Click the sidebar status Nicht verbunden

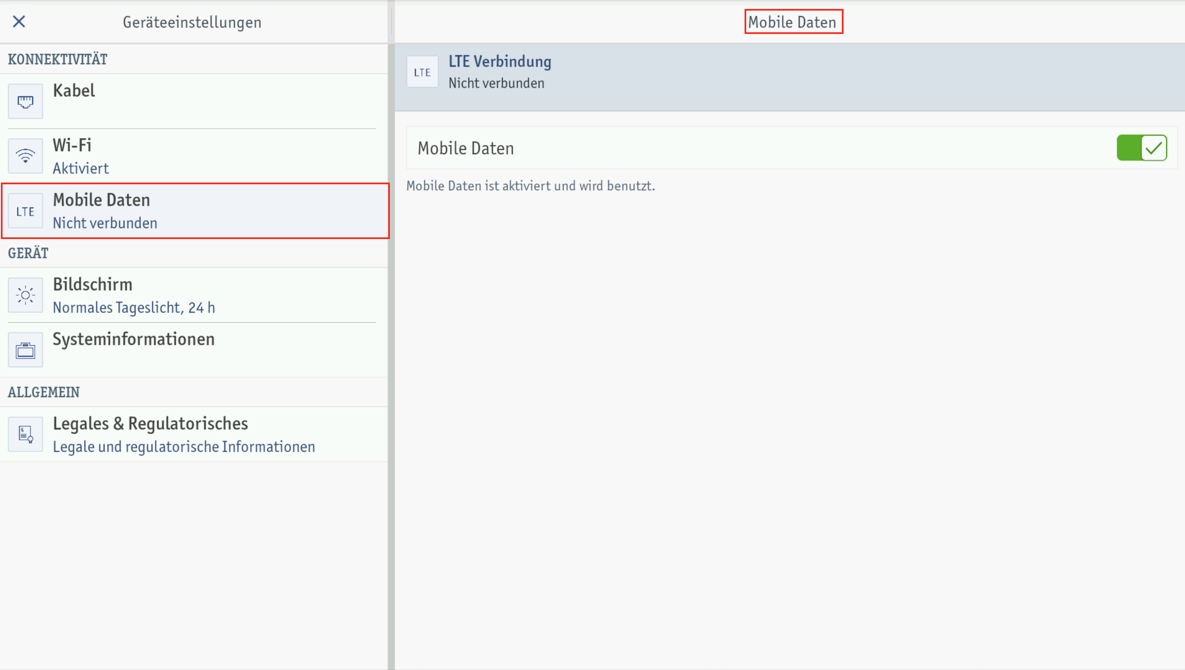tap(105, 223)
